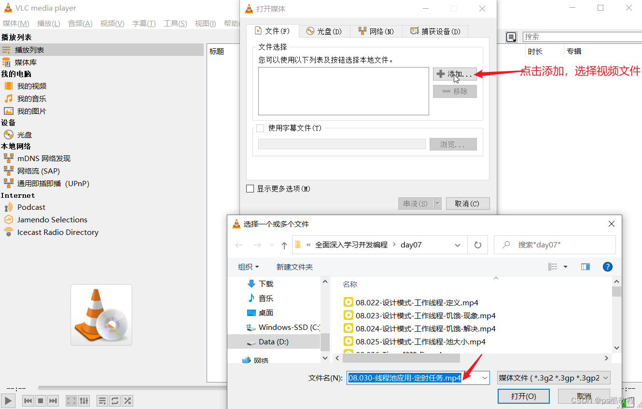Select file 08.024-设计模式-工作线程-饥饿-解决.mp4
Image resolution: width=642 pixels, height=409 pixels.
419,328
